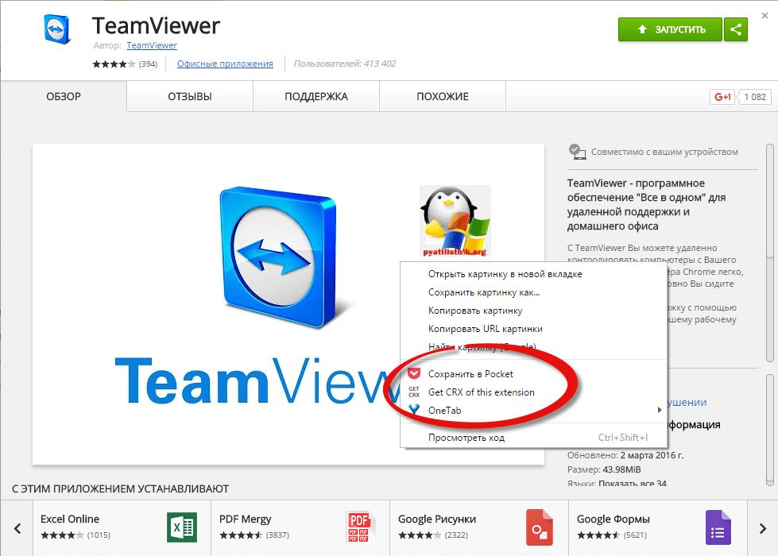The height and width of the screenshot is (556, 778).
Task: Open the Google Формы app card
Action: tap(658, 528)
